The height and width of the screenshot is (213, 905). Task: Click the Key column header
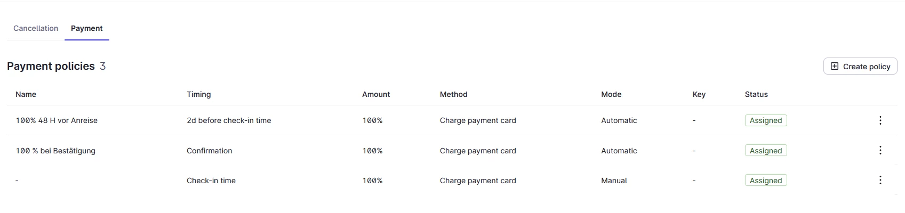(x=699, y=94)
